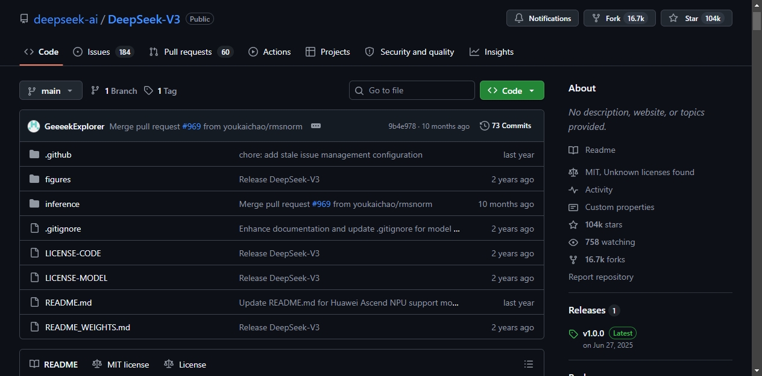Open the .github folder
Image resolution: width=762 pixels, height=376 pixels.
click(x=58, y=155)
